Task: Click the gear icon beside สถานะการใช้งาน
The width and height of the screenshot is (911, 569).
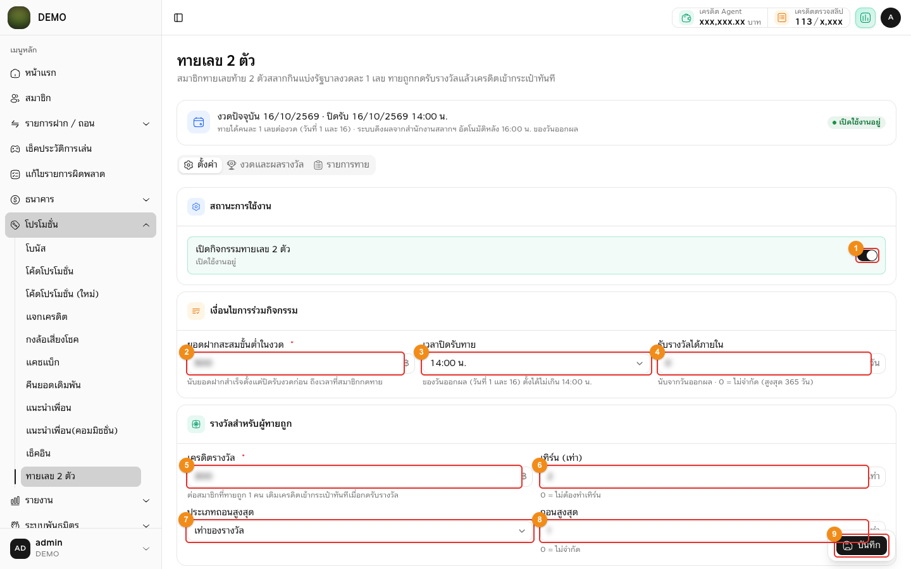Action: pyautogui.click(x=196, y=207)
